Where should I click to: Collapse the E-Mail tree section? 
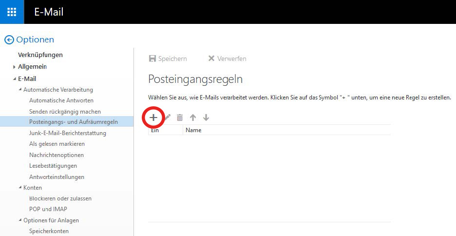point(14,79)
